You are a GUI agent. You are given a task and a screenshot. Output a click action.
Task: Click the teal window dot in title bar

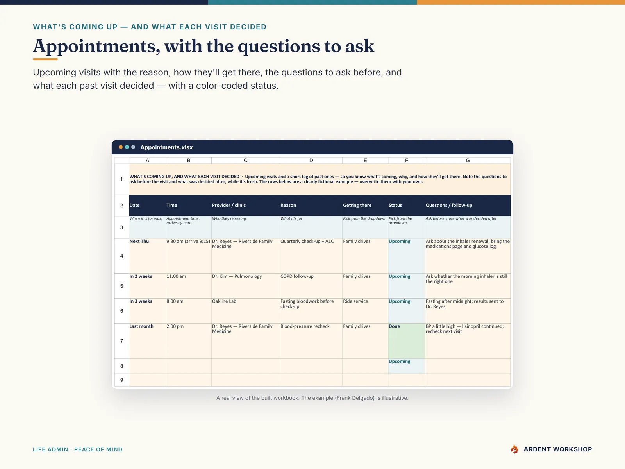click(x=127, y=147)
